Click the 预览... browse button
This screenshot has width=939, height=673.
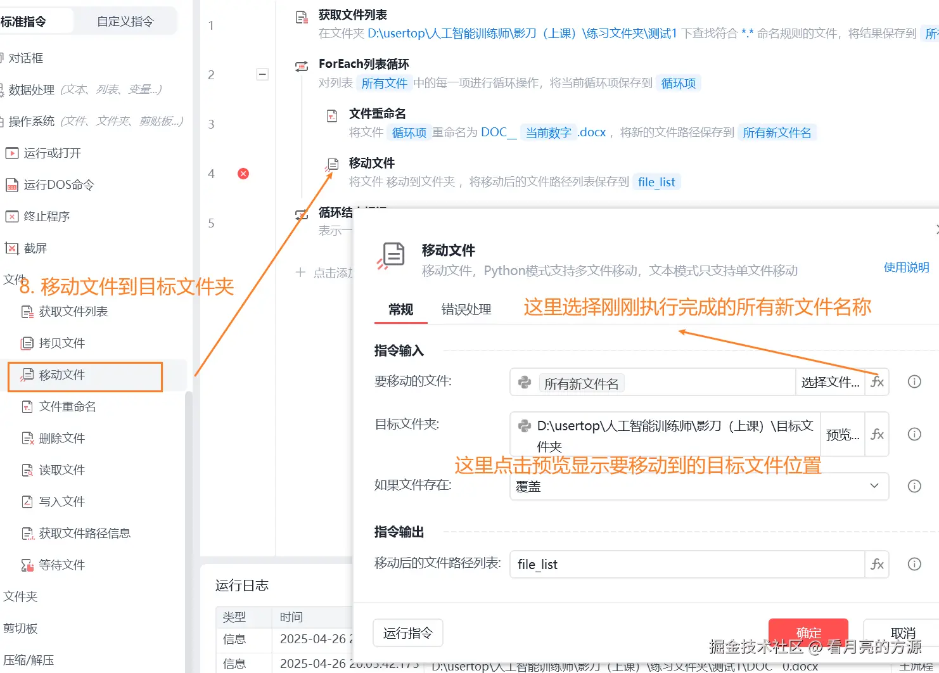843,435
